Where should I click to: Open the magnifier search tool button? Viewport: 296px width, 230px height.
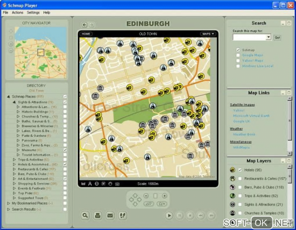[x=85, y=215]
